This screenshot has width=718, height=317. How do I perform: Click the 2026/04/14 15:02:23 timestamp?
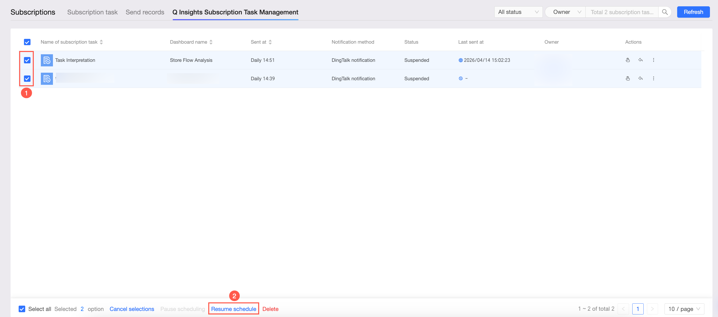coord(487,60)
